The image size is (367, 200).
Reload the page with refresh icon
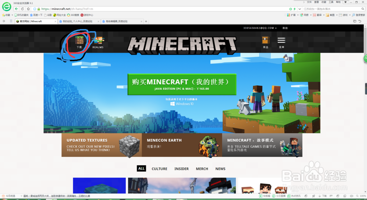pyautogui.click(x=22, y=9)
